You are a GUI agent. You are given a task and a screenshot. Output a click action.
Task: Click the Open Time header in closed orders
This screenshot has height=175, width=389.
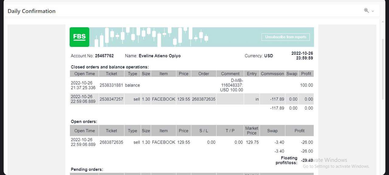84,74
